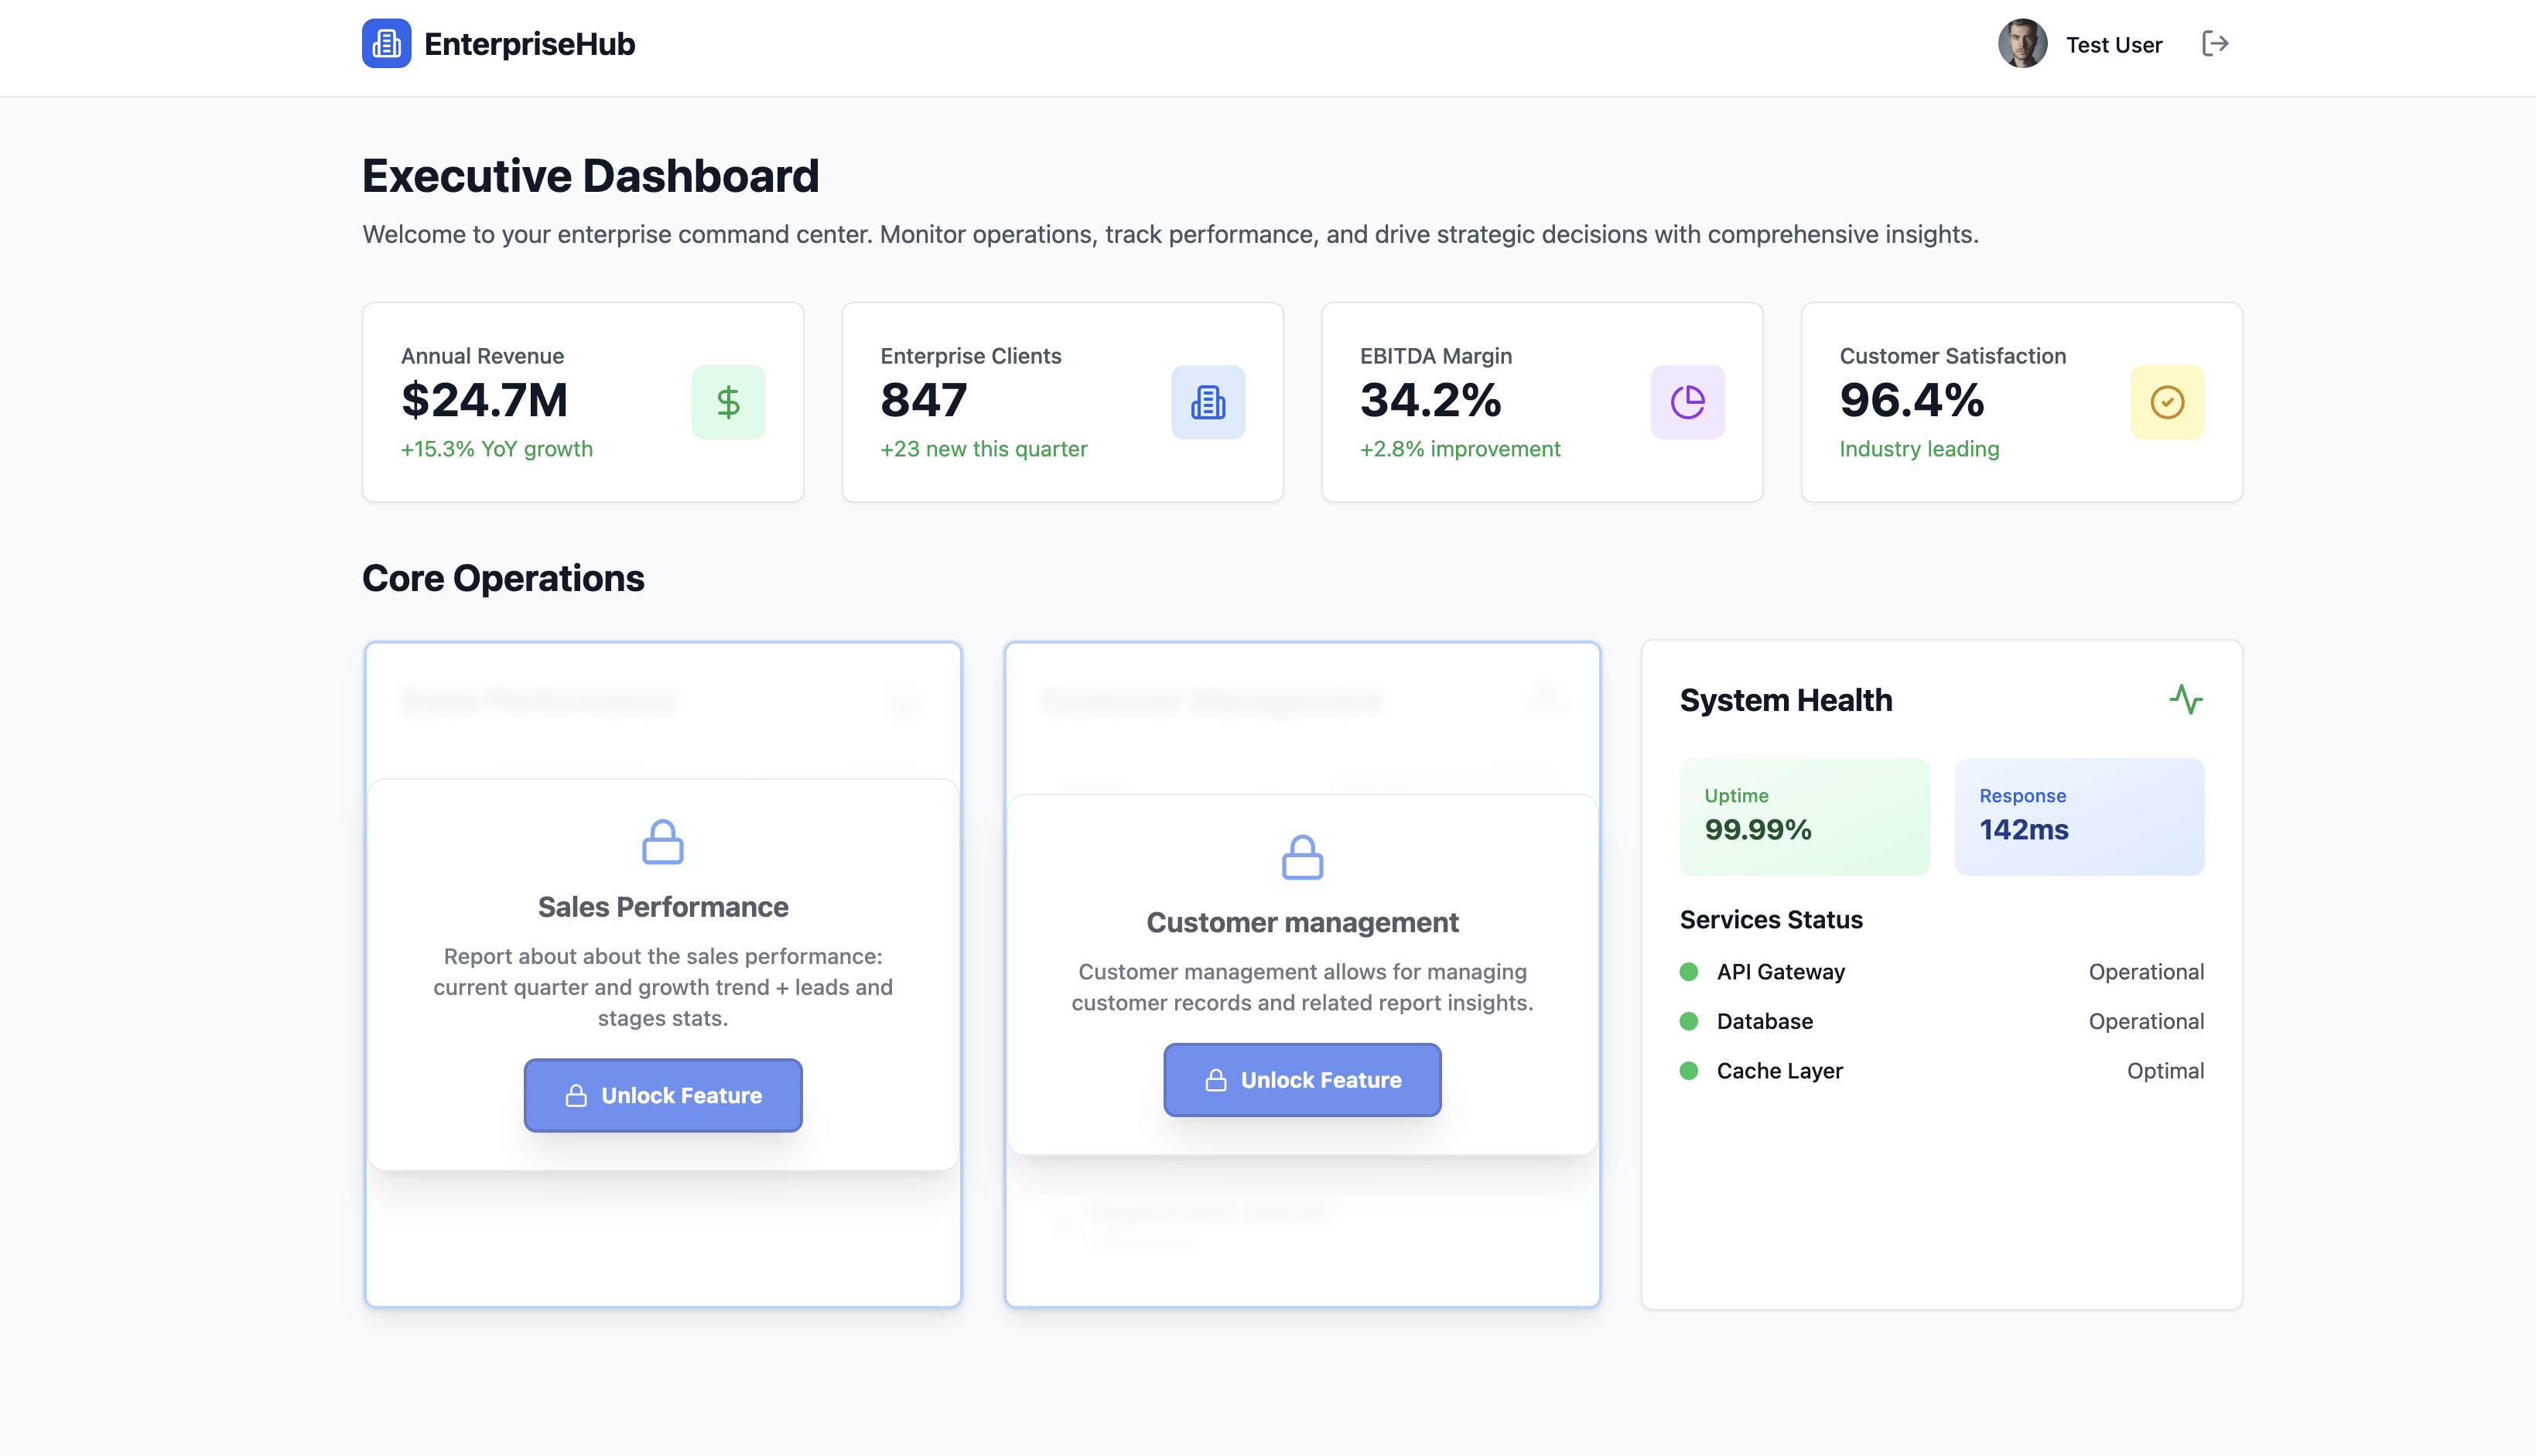
Task: Click the EnterpriseHub building logo icon
Action: point(386,43)
